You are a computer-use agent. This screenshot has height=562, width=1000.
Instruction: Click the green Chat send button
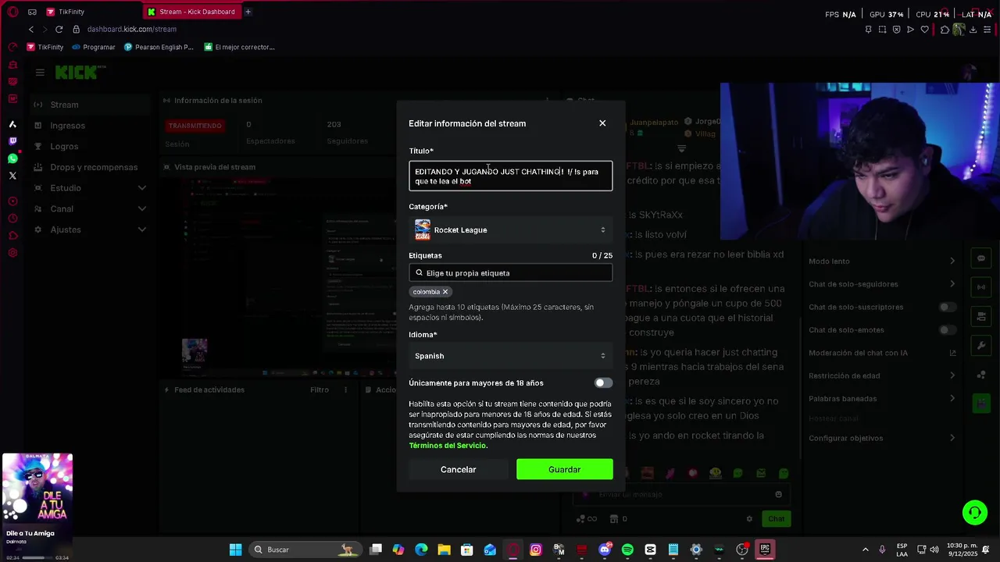pos(776,519)
